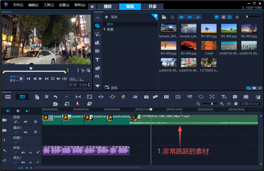Switch to the 共享 tab
The height and width of the screenshot is (171, 264).
[x=152, y=7]
